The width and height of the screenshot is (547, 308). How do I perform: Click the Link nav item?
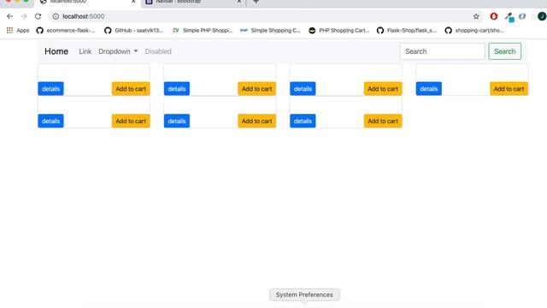(85, 51)
